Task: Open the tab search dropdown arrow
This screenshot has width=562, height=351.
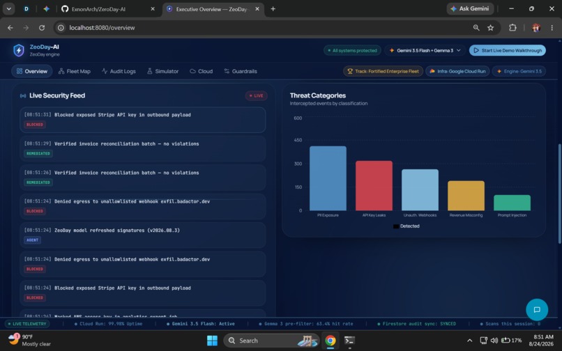Action: pos(8,9)
